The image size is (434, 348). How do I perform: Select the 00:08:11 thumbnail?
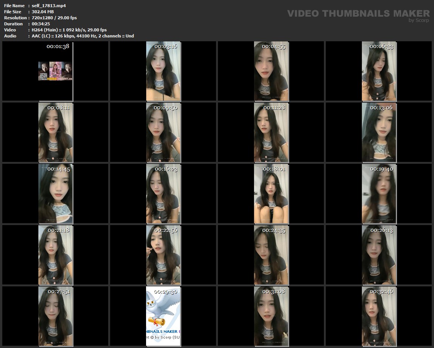pyautogui.click(x=55, y=132)
